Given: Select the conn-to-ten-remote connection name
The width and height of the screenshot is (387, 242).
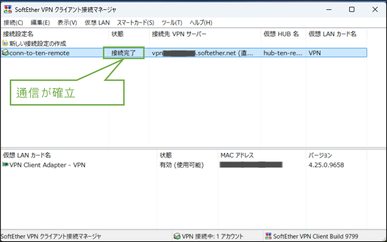Looking at the screenshot, I should (39, 53).
